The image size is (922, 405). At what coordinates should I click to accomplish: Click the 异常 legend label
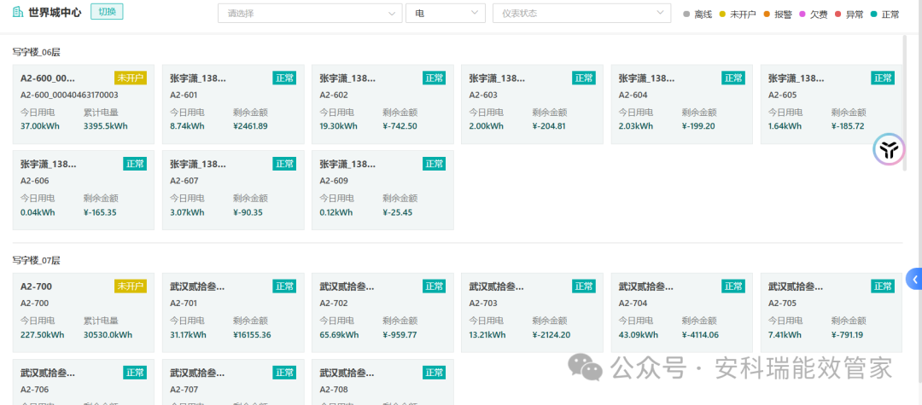click(855, 14)
